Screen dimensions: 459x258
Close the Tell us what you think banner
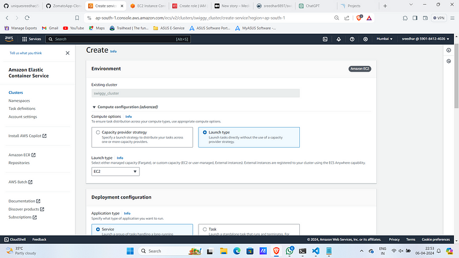click(68, 53)
